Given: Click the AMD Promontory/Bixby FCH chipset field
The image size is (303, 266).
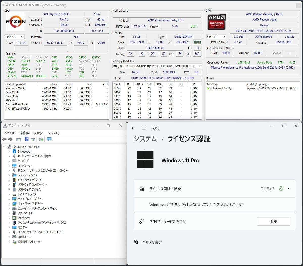Looking at the screenshot, I should [166, 20].
